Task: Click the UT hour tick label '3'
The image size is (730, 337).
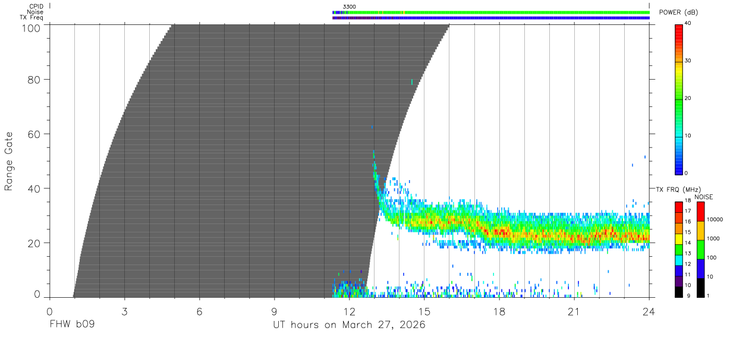Action: coord(124,311)
